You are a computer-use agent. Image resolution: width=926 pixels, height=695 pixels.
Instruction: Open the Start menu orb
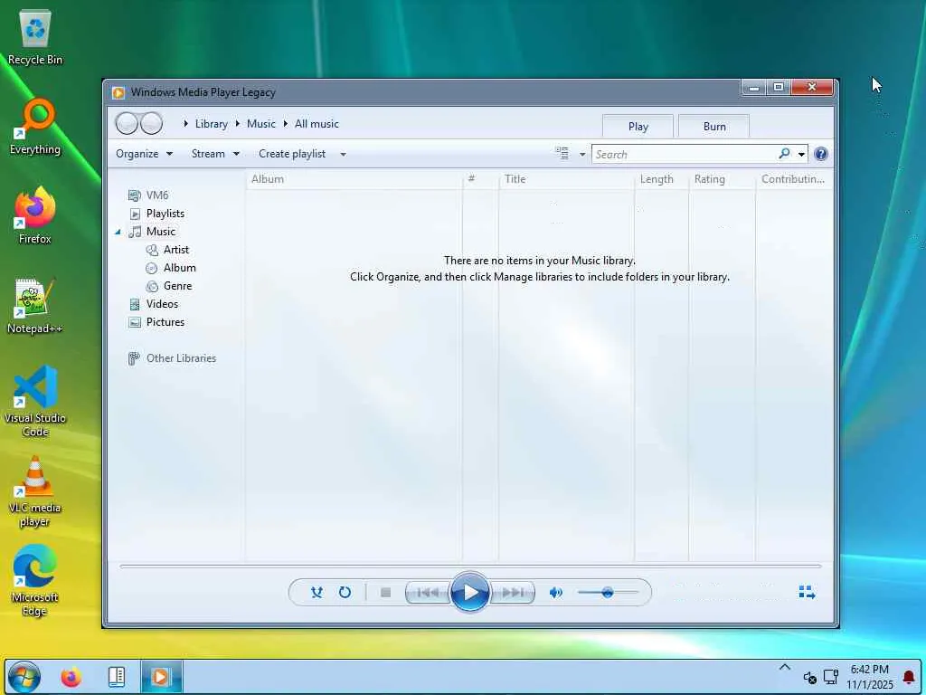tap(24, 677)
